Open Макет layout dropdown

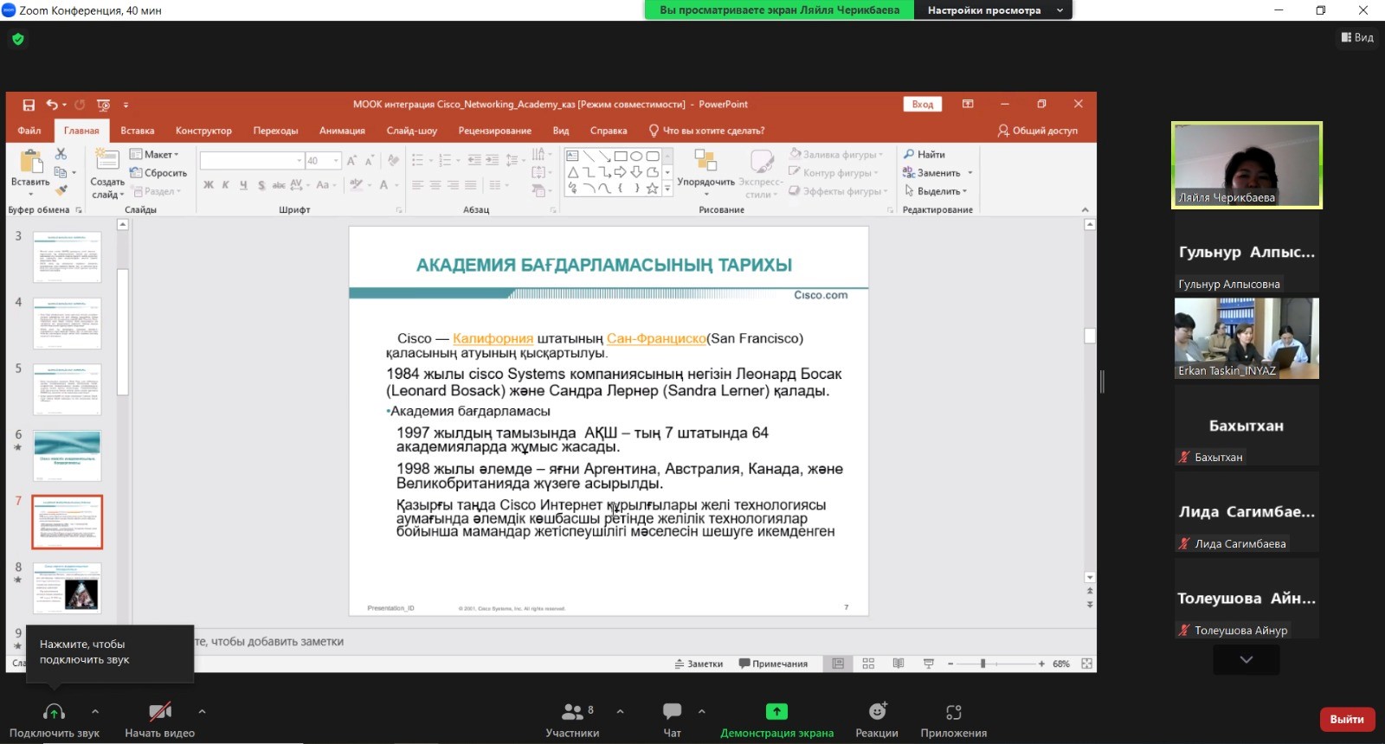(154, 154)
